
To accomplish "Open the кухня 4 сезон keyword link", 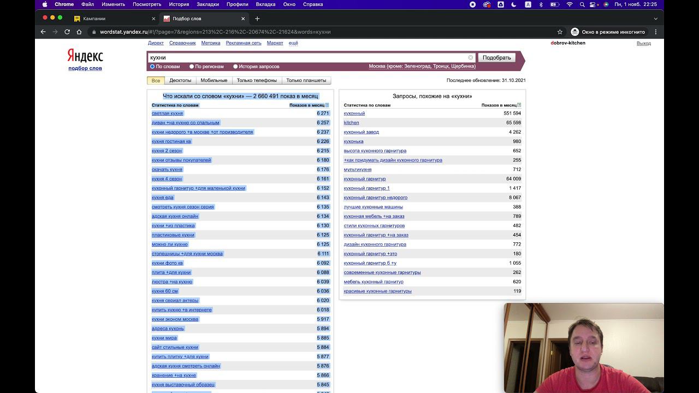I will (167, 179).
